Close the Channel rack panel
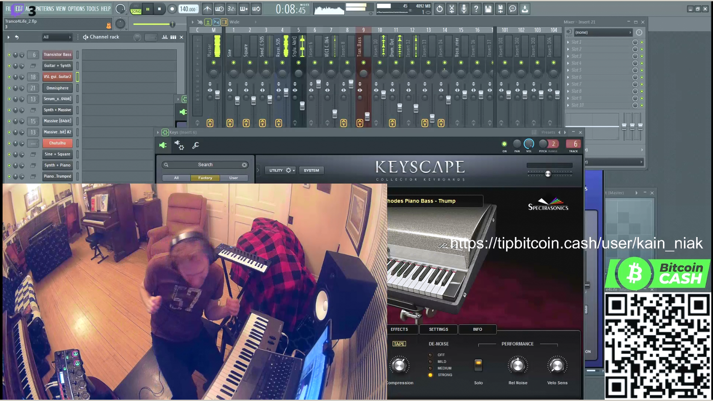This screenshot has height=401, width=713. coord(182,37)
